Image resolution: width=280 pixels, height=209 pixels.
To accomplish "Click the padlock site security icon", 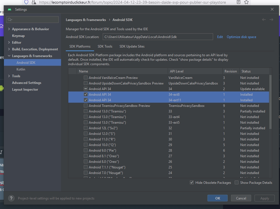I will (34, 2).
